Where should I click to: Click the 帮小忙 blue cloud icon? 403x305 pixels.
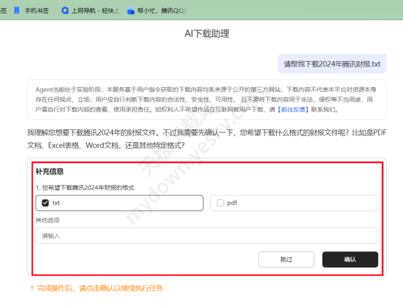coord(131,11)
